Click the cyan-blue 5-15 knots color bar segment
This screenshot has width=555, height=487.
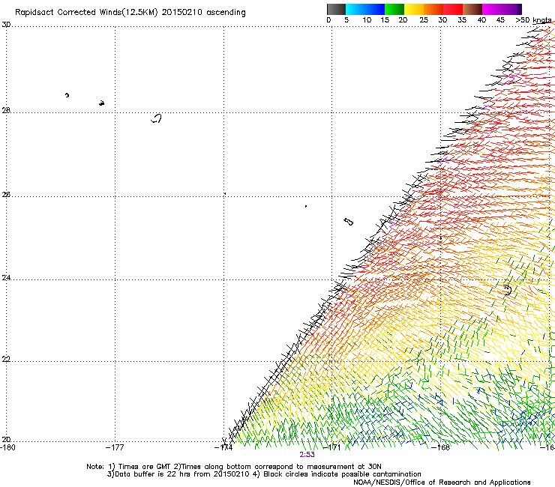365,9
